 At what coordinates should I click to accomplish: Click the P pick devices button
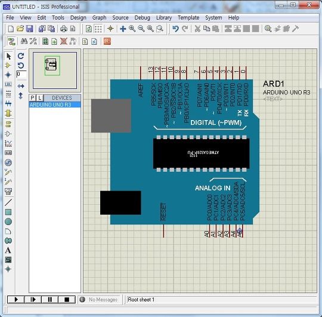[32, 98]
